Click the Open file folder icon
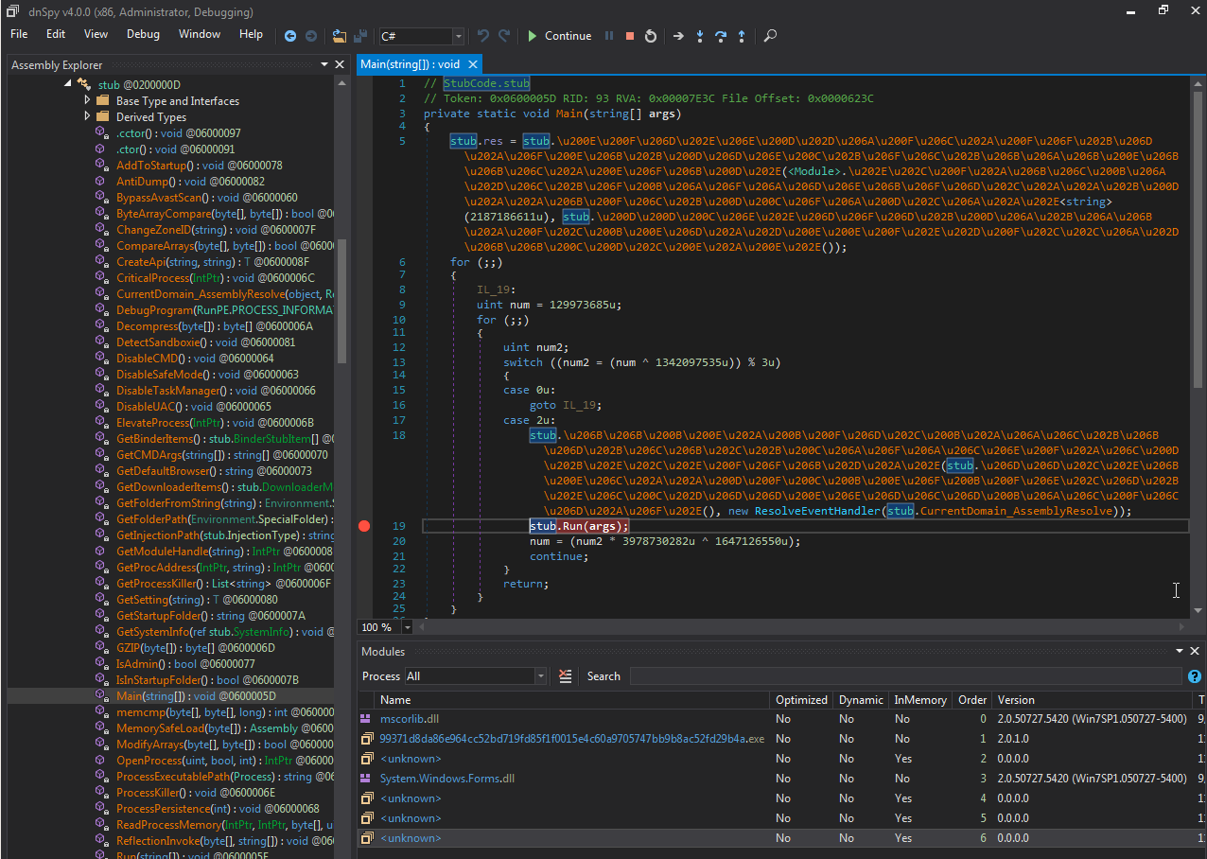 point(340,36)
